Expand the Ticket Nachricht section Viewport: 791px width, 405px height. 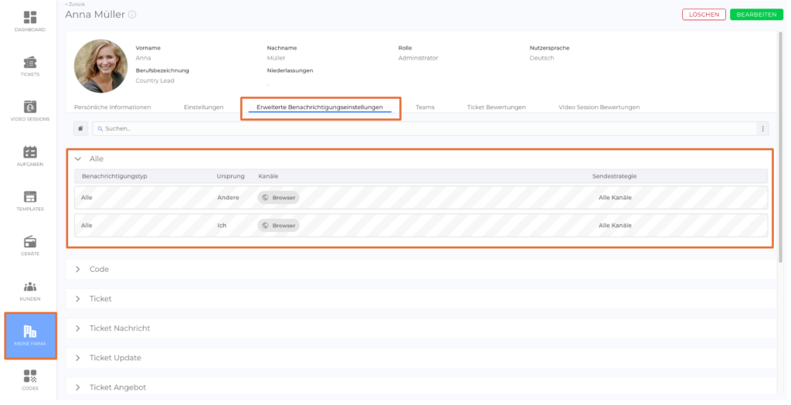coord(78,328)
